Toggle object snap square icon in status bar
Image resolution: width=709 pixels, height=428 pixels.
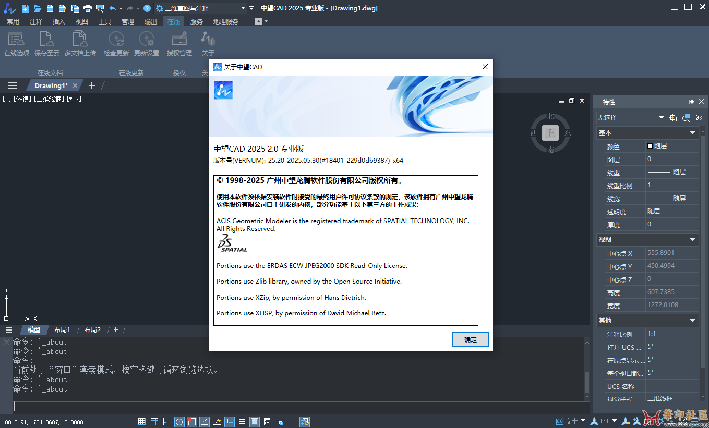(x=192, y=422)
